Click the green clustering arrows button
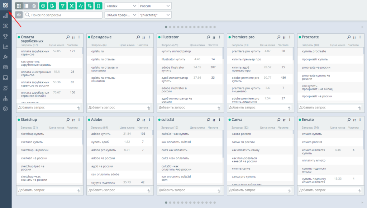Viewport: 367px width, 208px height. pos(72,6)
